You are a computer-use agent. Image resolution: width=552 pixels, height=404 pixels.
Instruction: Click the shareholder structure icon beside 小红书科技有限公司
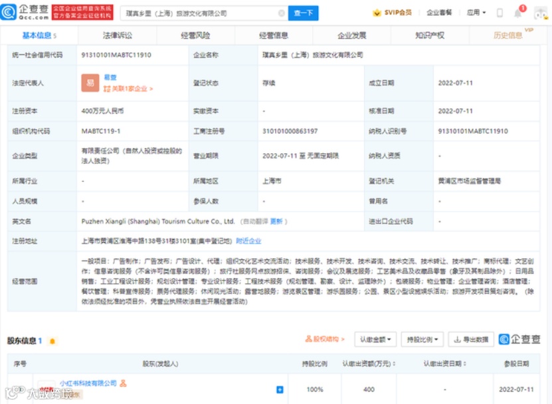click(x=123, y=383)
